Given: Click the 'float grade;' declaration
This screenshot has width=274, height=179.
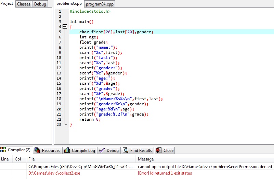Looking at the screenshot, I should click(93, 42).
